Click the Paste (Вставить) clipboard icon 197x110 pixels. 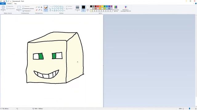(3, 7)
